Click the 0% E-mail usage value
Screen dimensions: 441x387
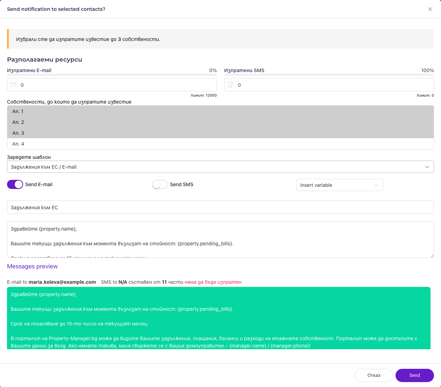[x=213, y=70]
